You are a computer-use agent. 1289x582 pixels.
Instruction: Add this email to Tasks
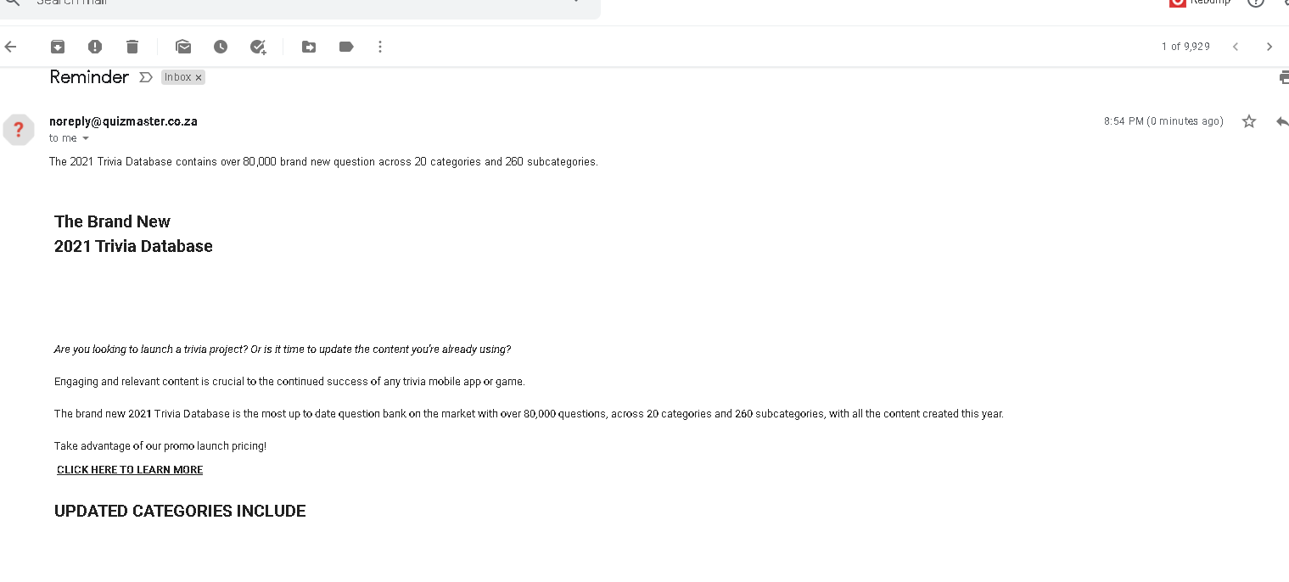click(x=258, y=47)
